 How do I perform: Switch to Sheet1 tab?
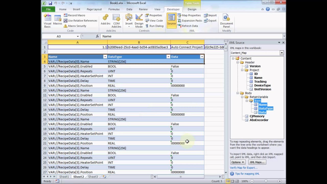(64, 177)
